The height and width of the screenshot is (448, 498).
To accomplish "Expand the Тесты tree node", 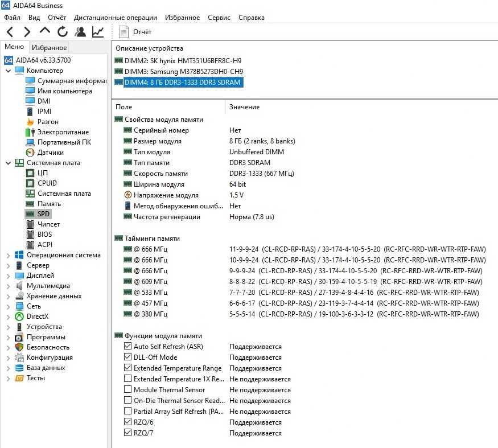I will (x=9, y=378).
